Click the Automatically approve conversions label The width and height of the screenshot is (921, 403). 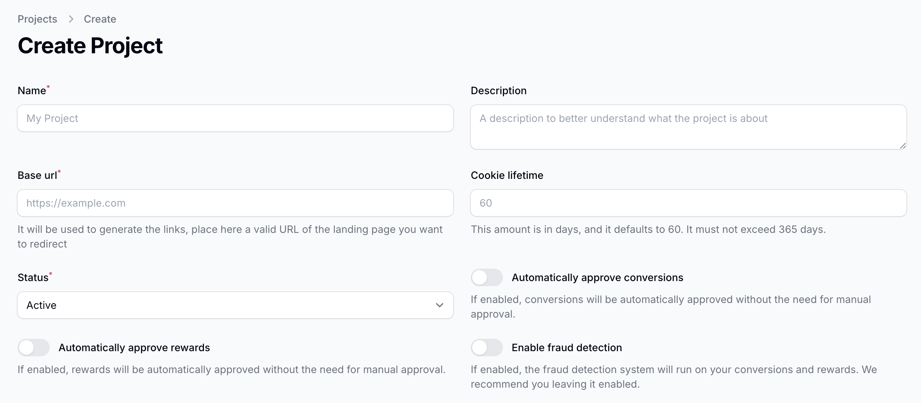pos(597,277)
